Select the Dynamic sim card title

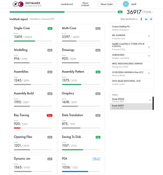coord(22,159)
